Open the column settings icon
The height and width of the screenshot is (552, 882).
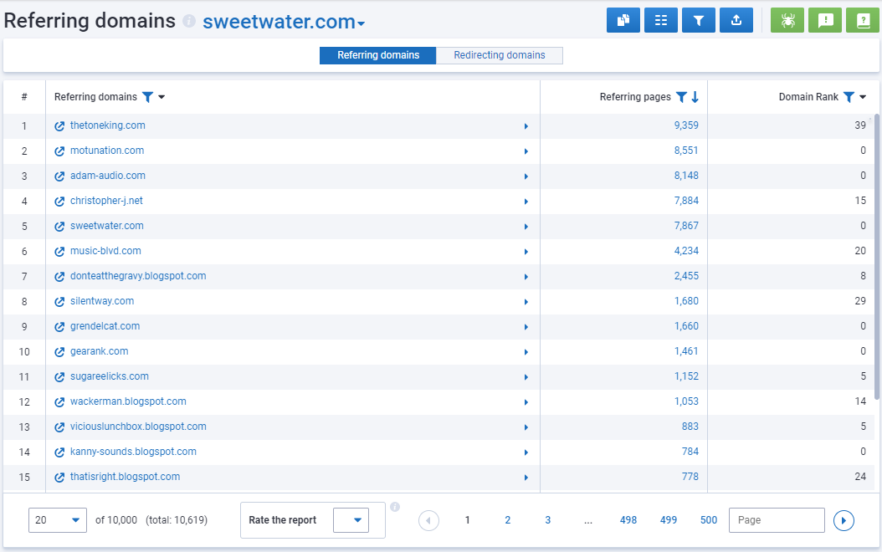[x=661, y=21]
